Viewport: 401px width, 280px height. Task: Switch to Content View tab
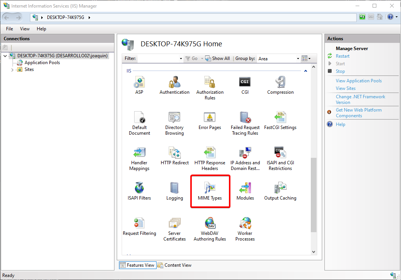coord(175,265)
